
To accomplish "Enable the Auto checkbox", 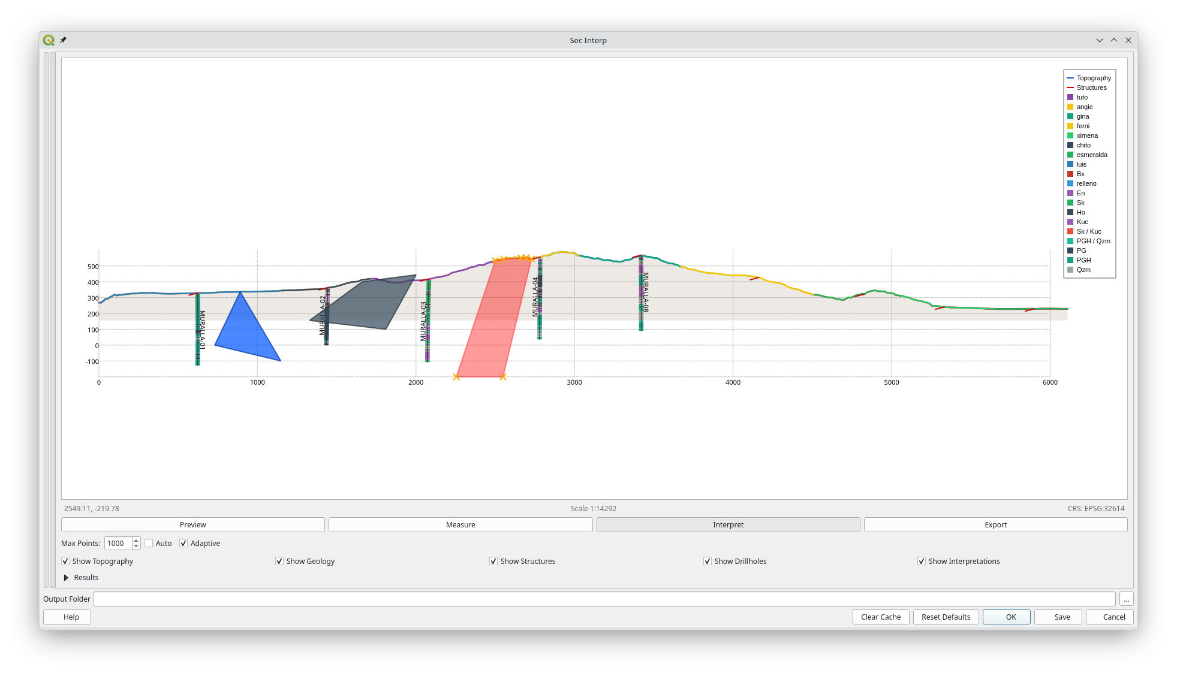I will (x=148, y=543).
